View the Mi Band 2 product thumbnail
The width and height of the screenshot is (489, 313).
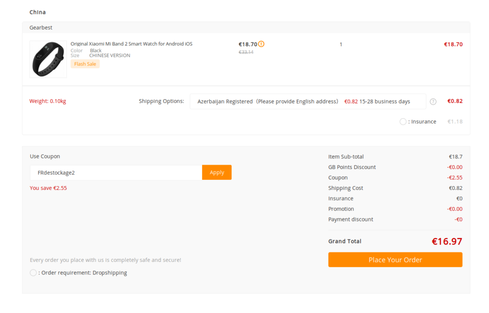(x=48, y=59)
